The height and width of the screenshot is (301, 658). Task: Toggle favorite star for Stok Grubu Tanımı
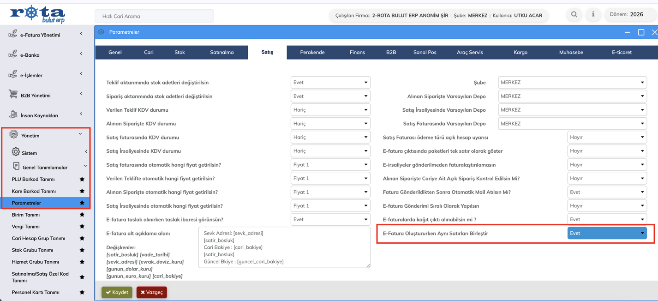click(82, 250)
